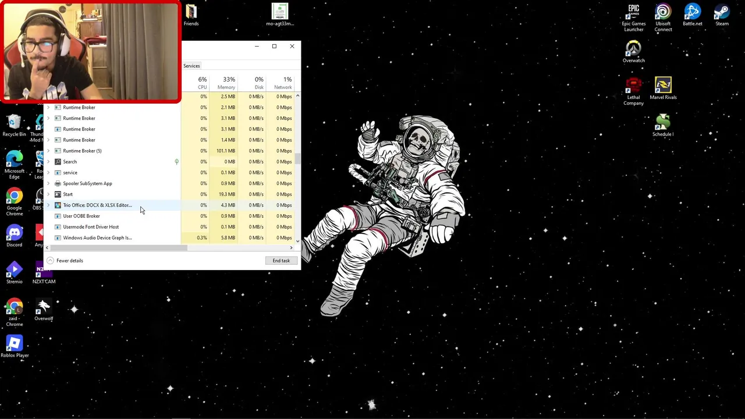The image size is (745, 419).
Task: Expand the service process row
Action: [48, 172]
